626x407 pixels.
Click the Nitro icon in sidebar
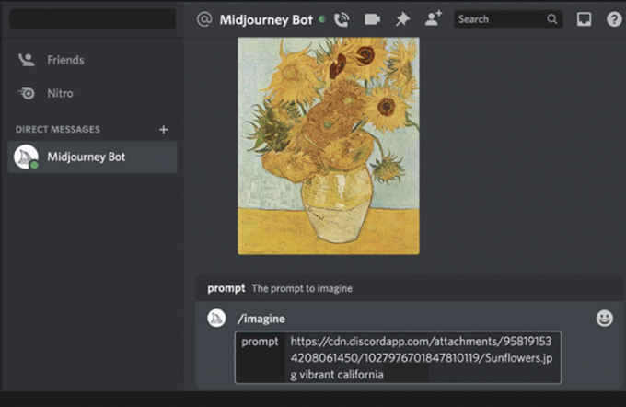coord(27,93)
